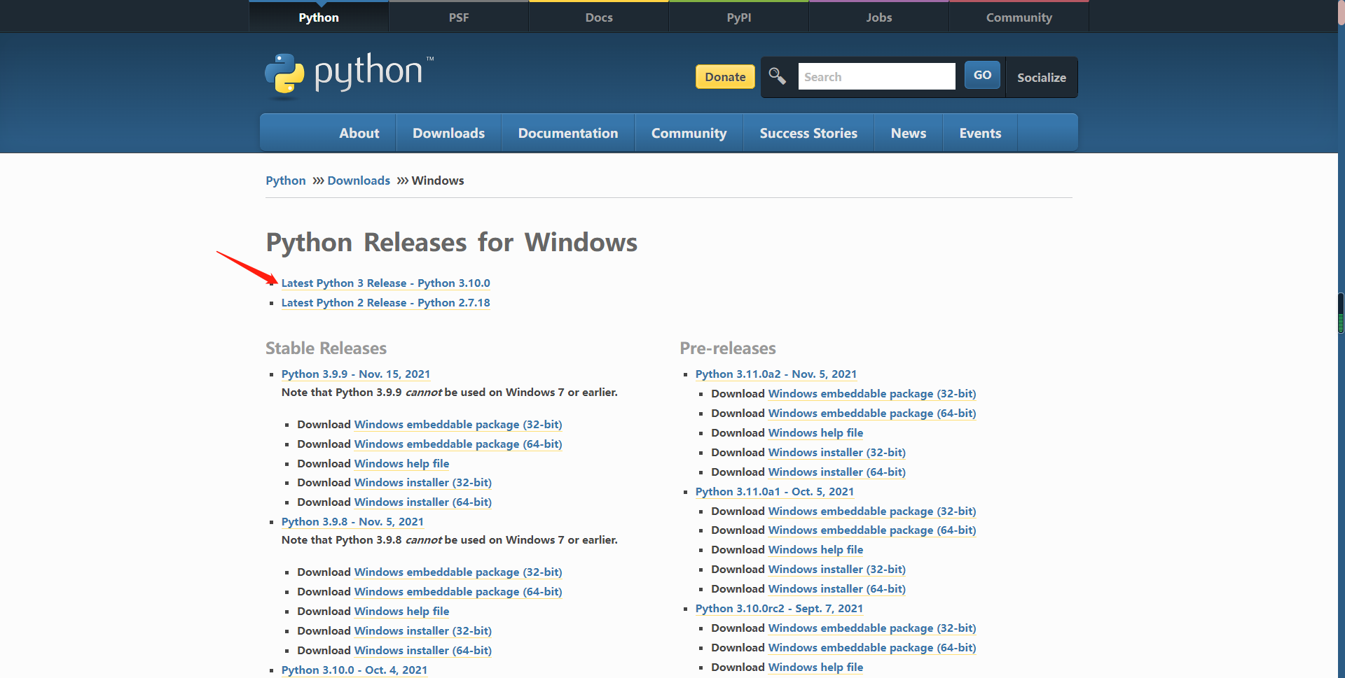Download 3.11.0a2 Windows embeddable package (64-bit)
Viewport: 1345px width, 678px height.
coord(872,414)
